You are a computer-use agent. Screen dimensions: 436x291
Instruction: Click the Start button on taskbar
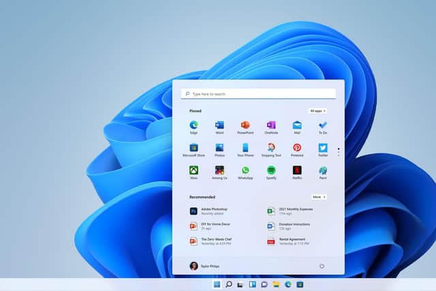click(217, 284)
